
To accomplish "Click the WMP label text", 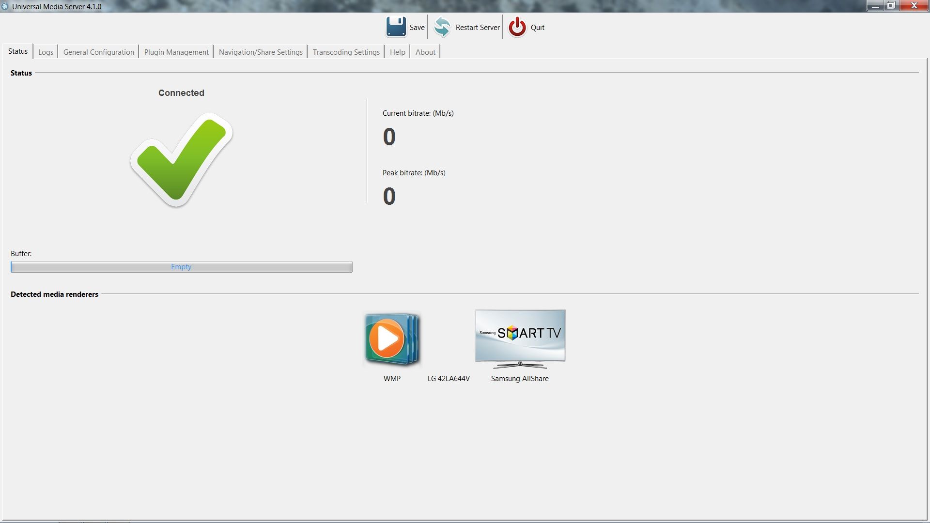I will coord(392,379).
